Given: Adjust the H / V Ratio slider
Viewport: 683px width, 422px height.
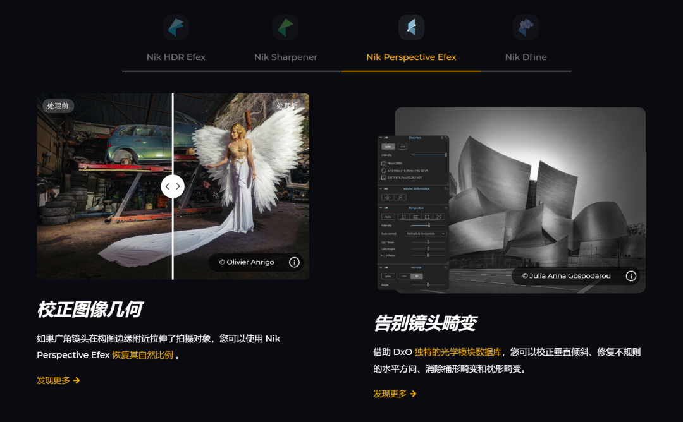Looking at the screenshot, I should (x=429, y=255).
